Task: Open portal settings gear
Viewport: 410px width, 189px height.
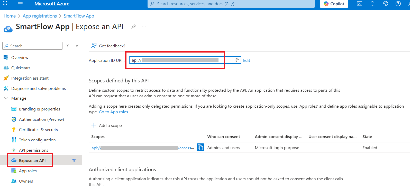Action: tap(385, 4)
